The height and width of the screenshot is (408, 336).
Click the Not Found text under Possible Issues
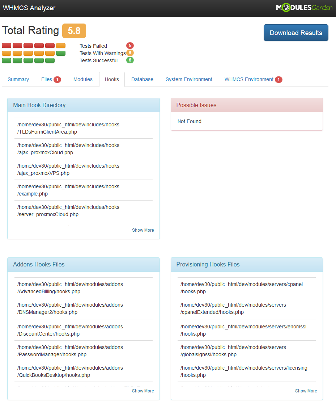click(x=190, y=122)
